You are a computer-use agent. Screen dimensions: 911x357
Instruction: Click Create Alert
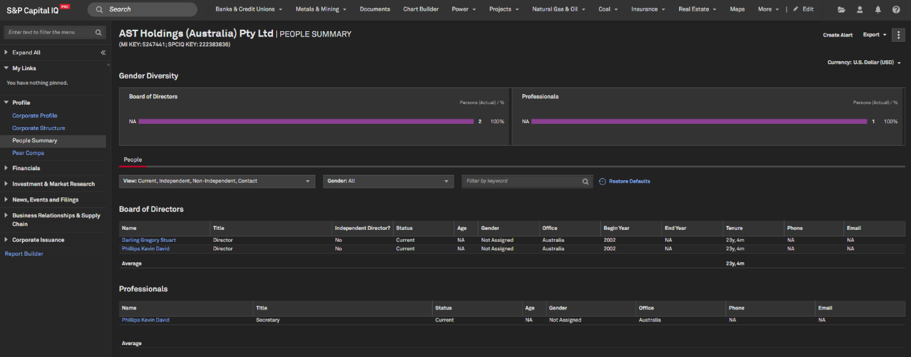837,35
